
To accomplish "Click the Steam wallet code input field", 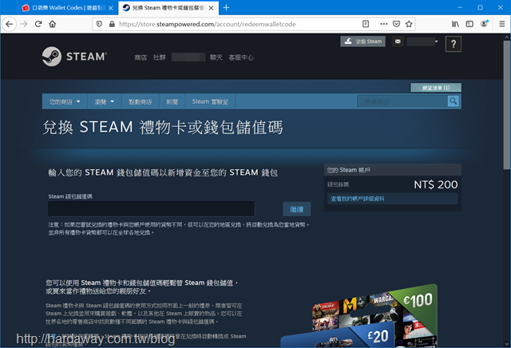I will [151, 208].
